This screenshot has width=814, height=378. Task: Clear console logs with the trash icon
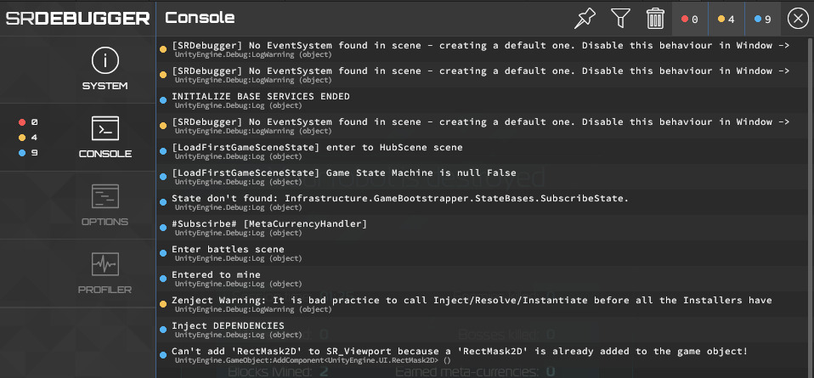[x=656, y=19]
